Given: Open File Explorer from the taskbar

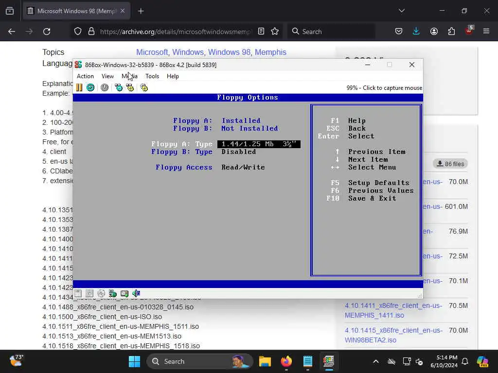Looking at the screenshot, I should (x=265, y=361).
